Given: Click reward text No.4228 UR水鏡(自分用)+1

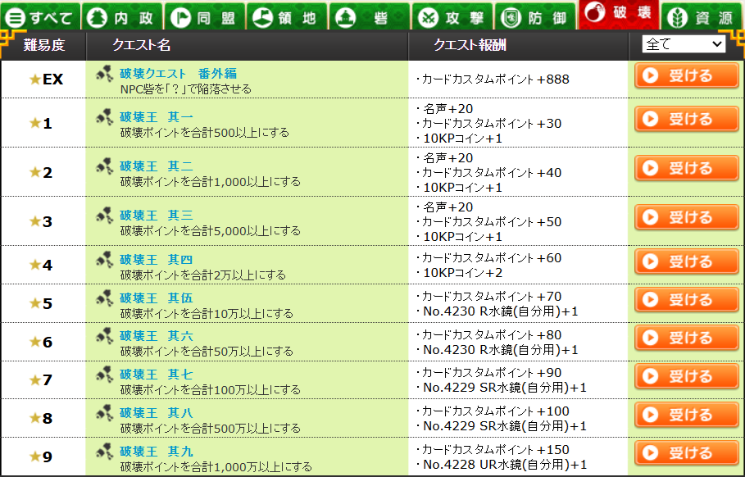Looking at the screenshot, I should tap(502, 465).
